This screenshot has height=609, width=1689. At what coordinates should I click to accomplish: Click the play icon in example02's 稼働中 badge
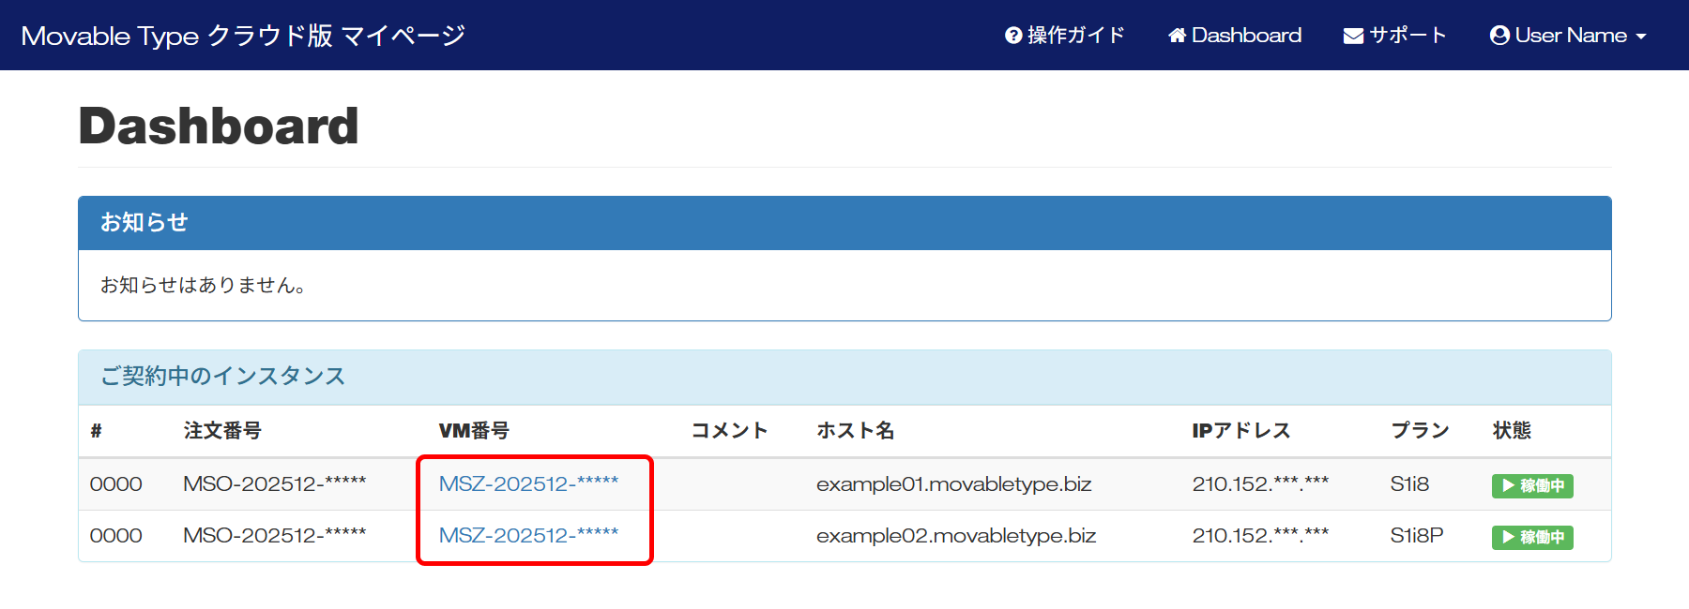pyautogui.click(x=1508, y=537)
